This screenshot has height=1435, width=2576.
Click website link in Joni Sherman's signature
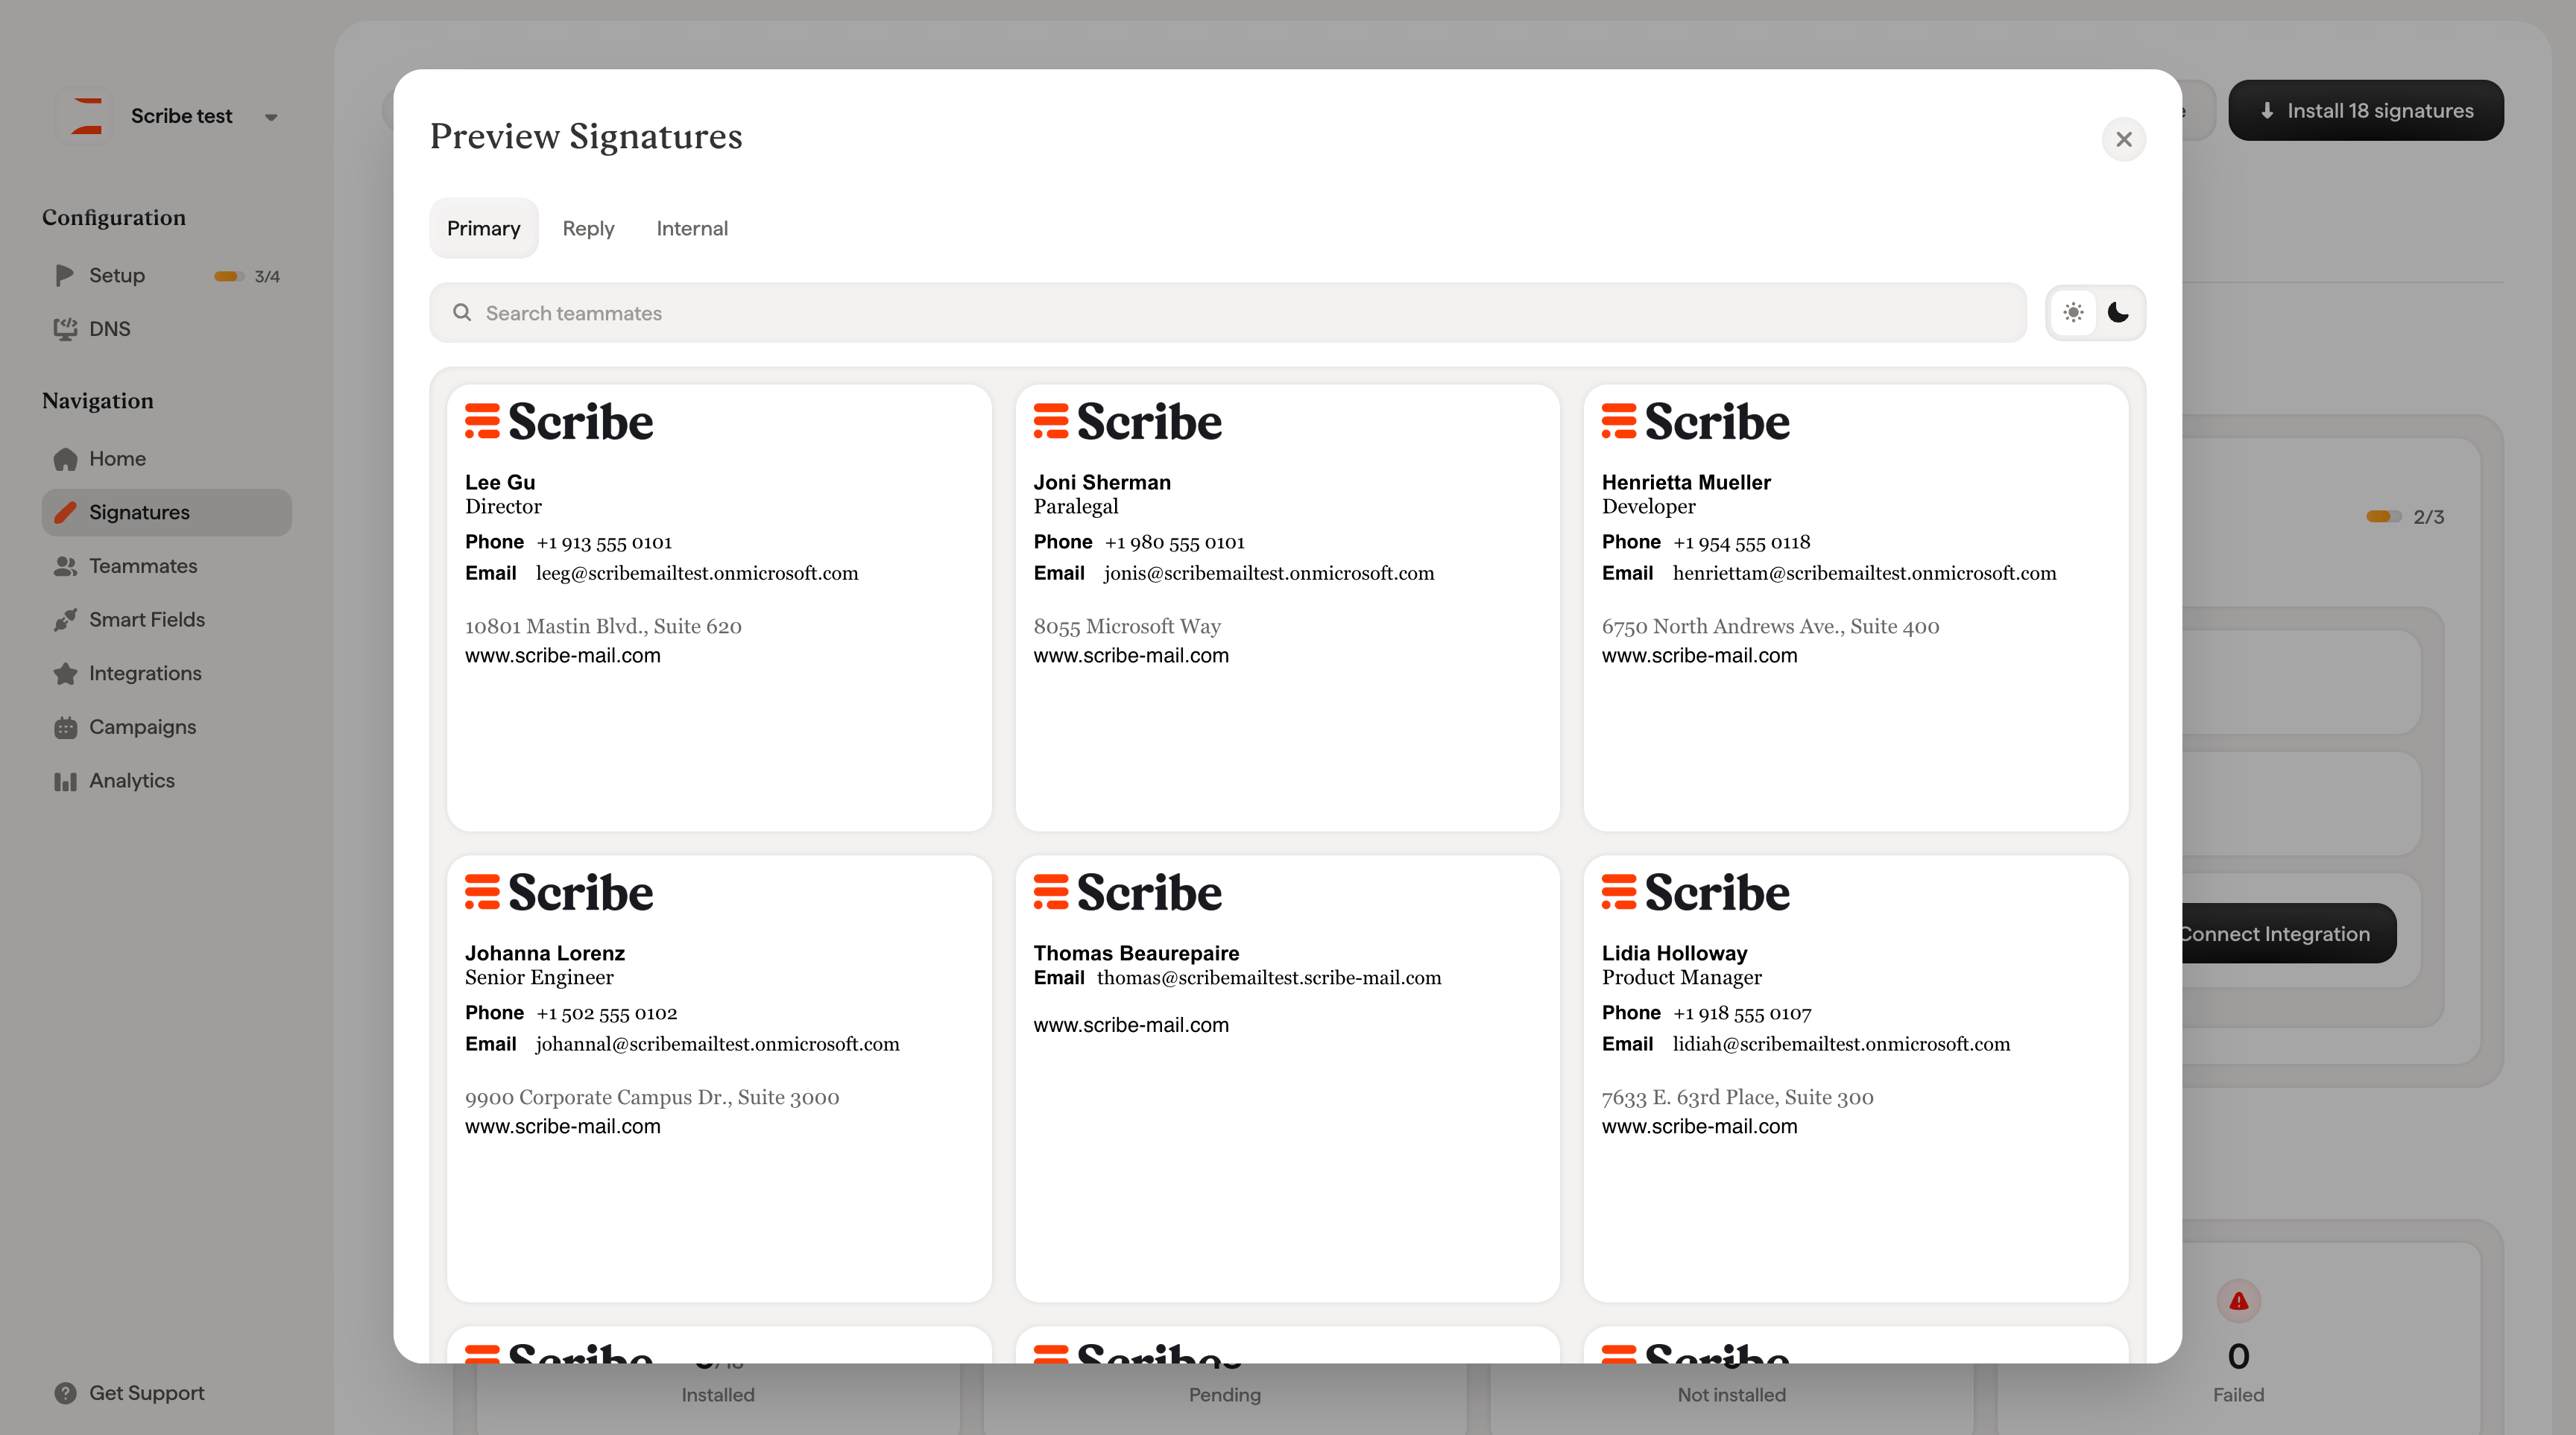click(1131, 656)
